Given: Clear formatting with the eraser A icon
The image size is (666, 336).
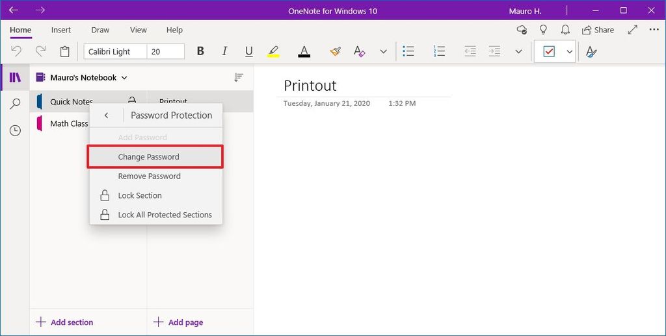Looking at the screenshot, I should pos(359,52).
